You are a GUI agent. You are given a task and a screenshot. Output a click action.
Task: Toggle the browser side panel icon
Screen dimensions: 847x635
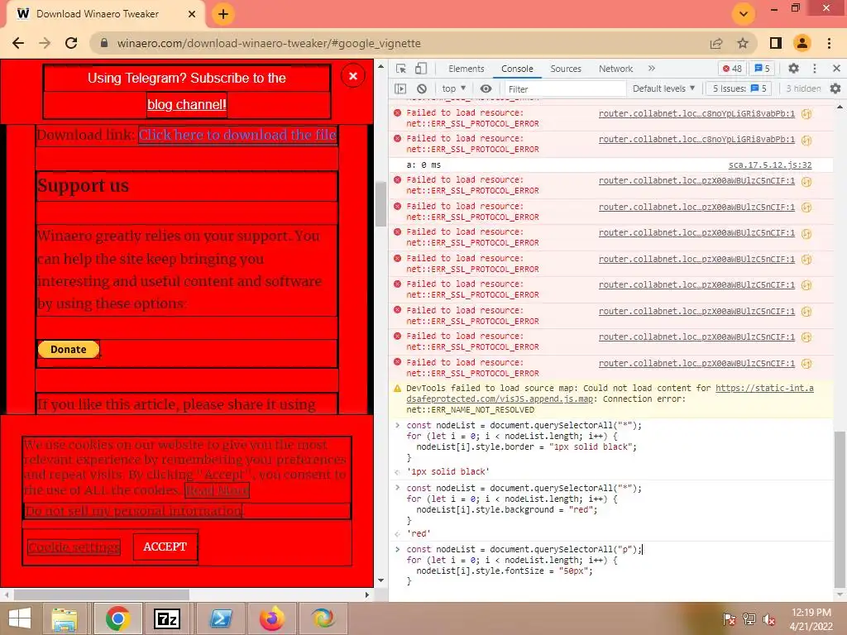[x=776, y=43]
